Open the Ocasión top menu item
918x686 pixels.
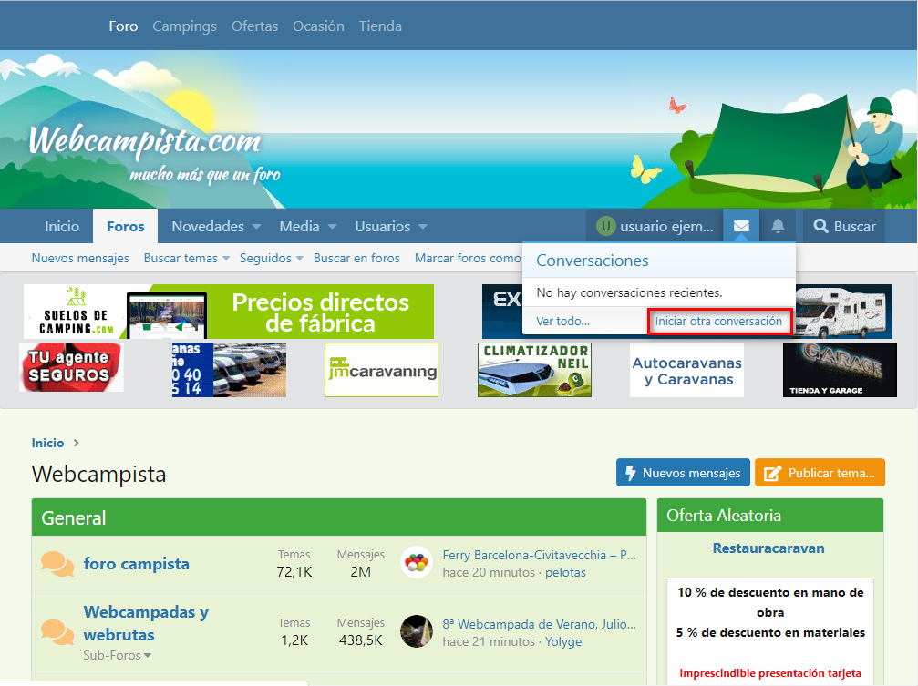click(x=318, y=26)
